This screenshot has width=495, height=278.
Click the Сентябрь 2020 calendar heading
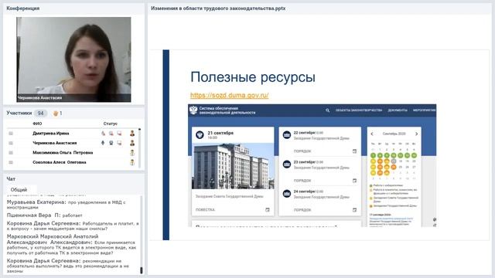tap(394, 134)
